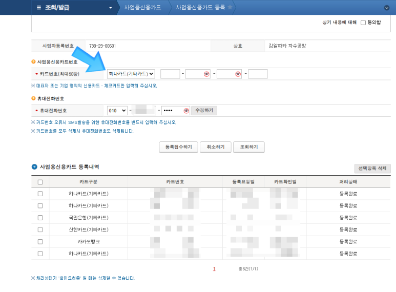
Task: Click the 처리상태 column header
Action: coord(348,182)
